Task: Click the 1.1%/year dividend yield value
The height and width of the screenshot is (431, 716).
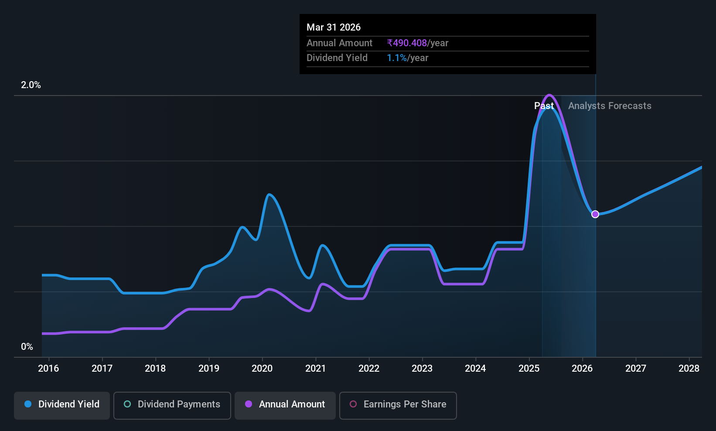Action: pyautogui.click(x=408, y=58)
